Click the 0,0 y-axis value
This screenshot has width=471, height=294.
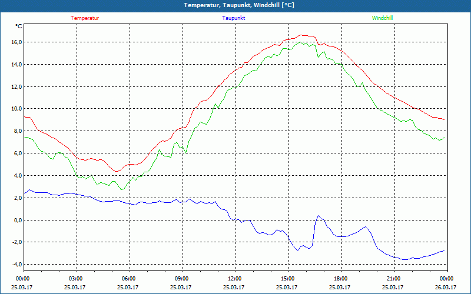pyautogui.click(x=18, y=220)
